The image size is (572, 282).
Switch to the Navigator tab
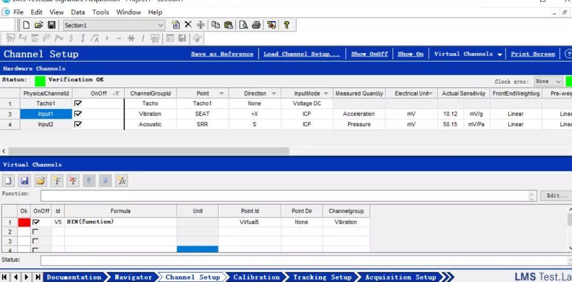click(133, 277)
